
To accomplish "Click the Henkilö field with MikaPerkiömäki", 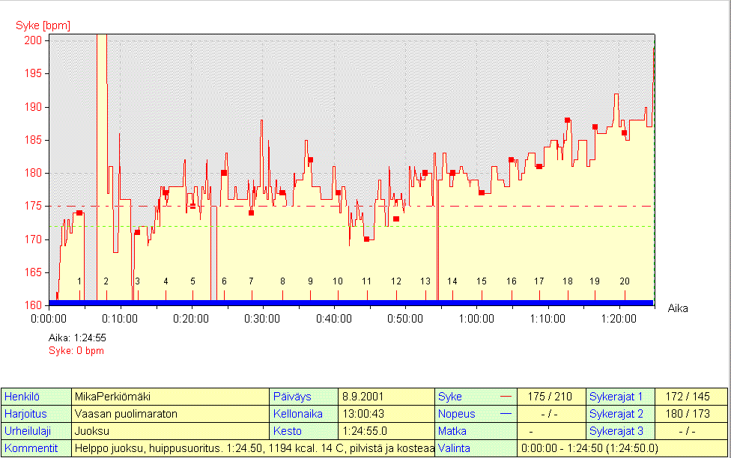I will pos(170,397).
